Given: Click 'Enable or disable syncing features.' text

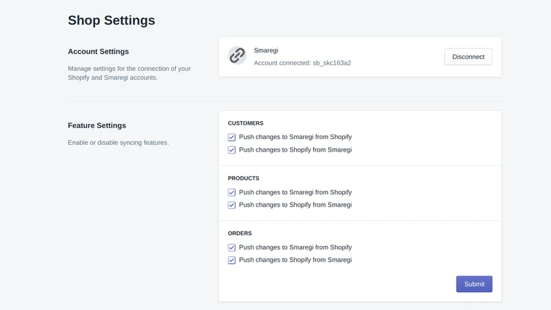Looking at the screenshot, I should (x=118, y=143).
